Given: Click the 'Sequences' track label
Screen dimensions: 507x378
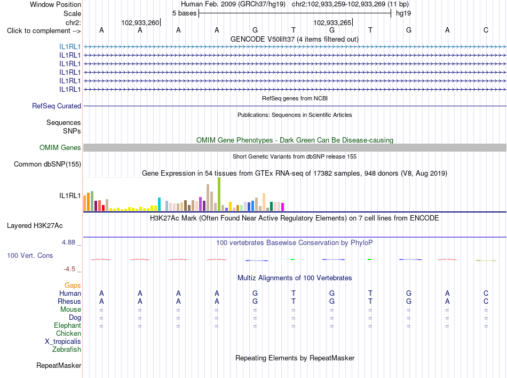Looking at the screenshot, I should pyautogui.click(x=64, y=123).
